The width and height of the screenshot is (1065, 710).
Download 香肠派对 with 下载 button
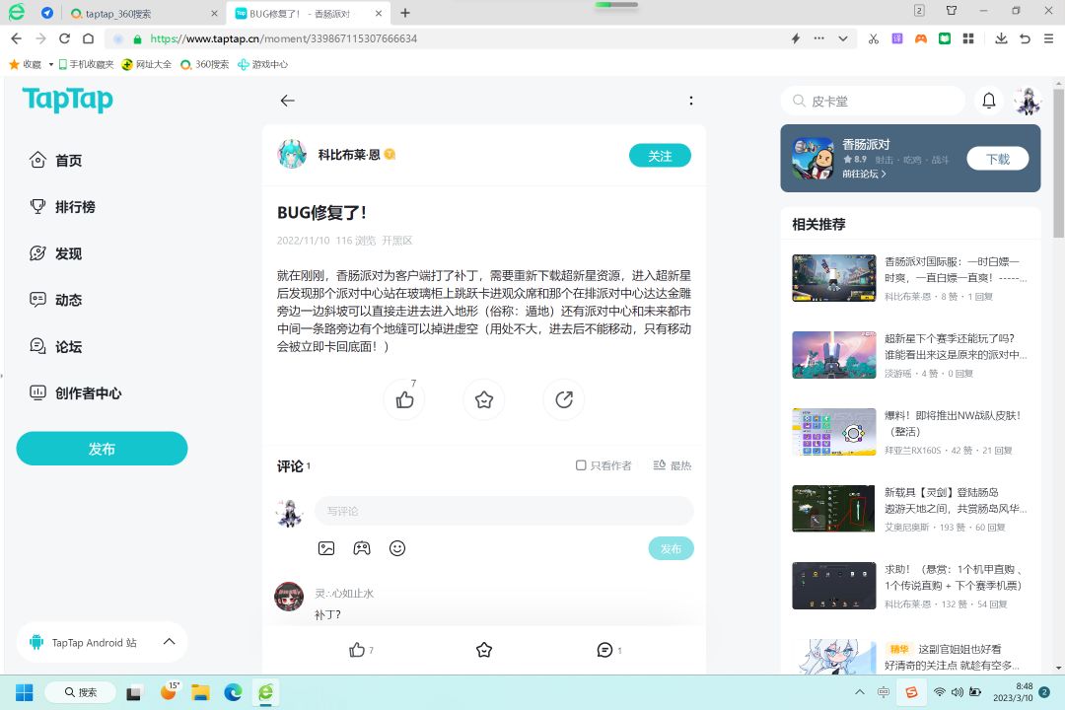(x=998, y=159)
